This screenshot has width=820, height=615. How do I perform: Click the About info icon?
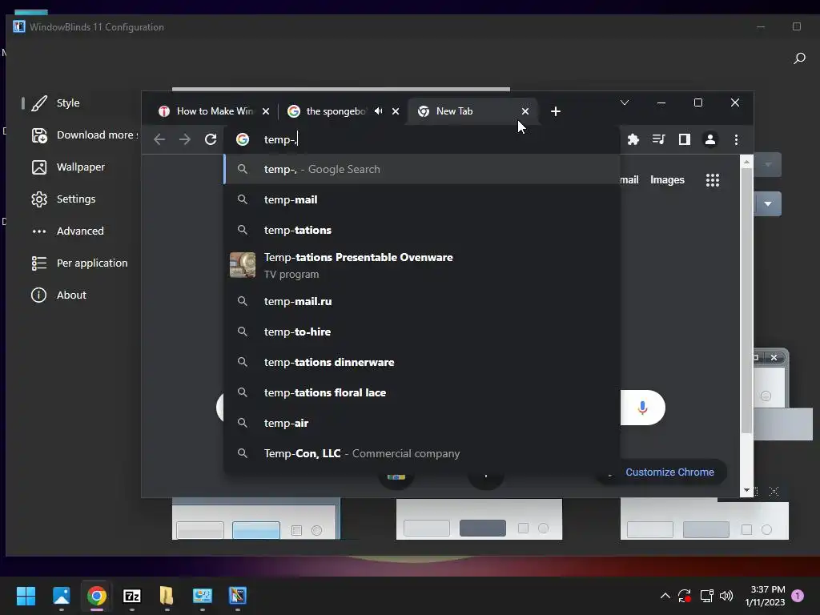coord(38,295)
